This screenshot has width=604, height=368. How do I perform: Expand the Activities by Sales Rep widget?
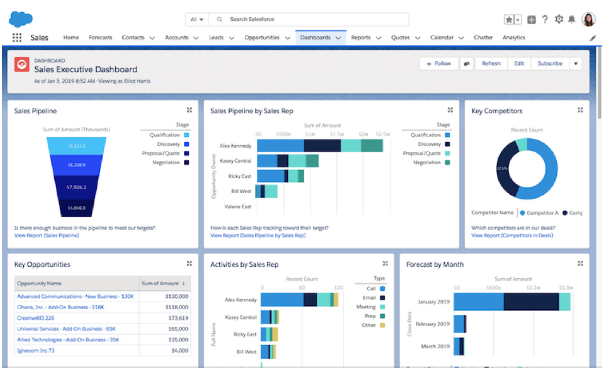[385, 264]
